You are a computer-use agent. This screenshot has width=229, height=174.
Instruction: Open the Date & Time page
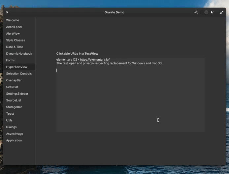[x=15, y=47]
